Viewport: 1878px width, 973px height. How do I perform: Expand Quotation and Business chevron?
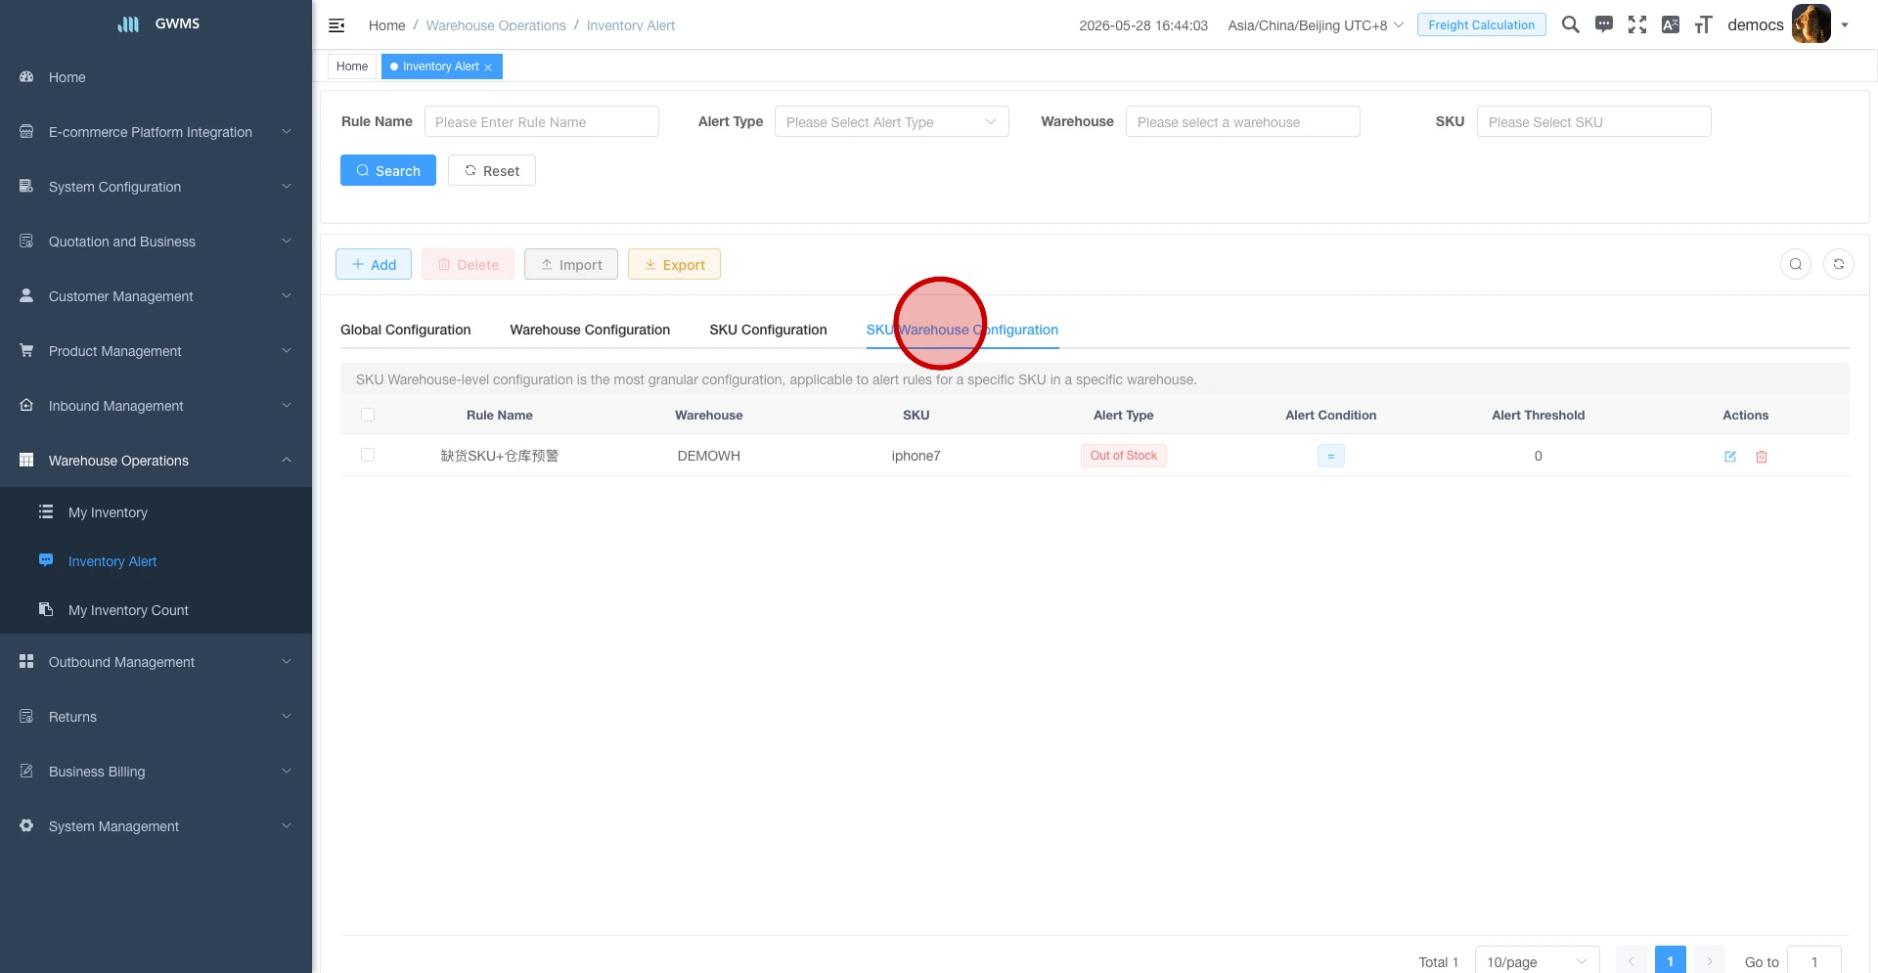click(287, 241)
